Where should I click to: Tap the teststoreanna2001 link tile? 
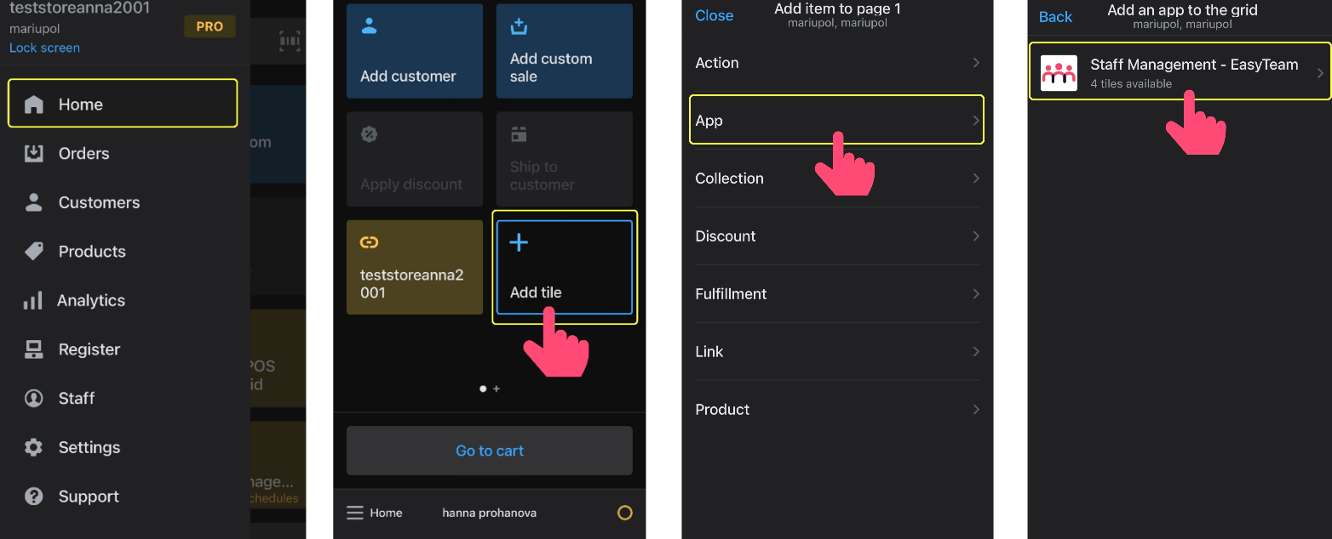(415, 267)
